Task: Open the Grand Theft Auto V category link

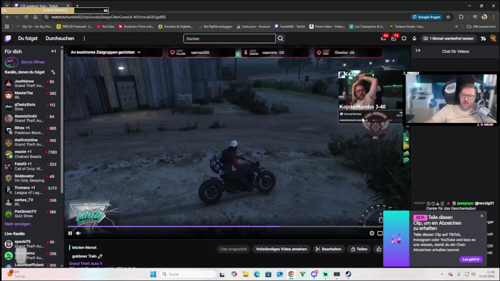Action: (x=86, y=264)
